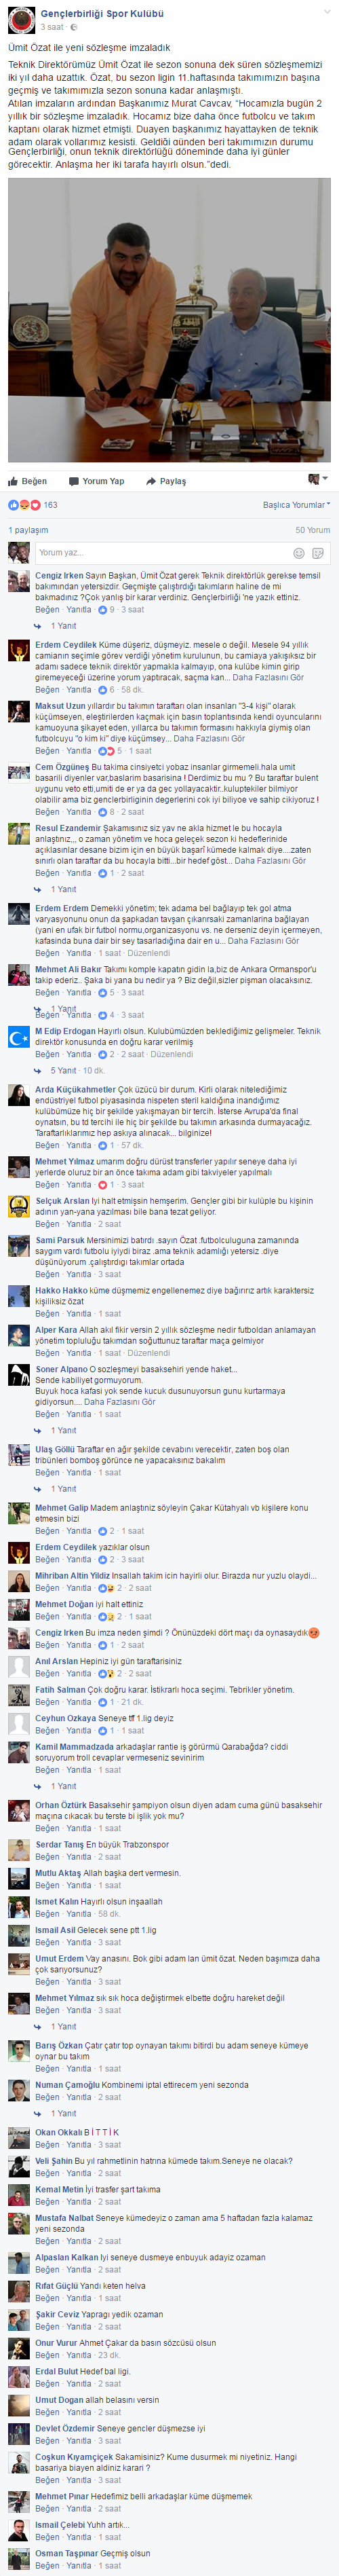Click the 1 paylaşım share count
The height and width of the screenshot is (2576, 339).
pyautogui.click(x=28, y=530)
